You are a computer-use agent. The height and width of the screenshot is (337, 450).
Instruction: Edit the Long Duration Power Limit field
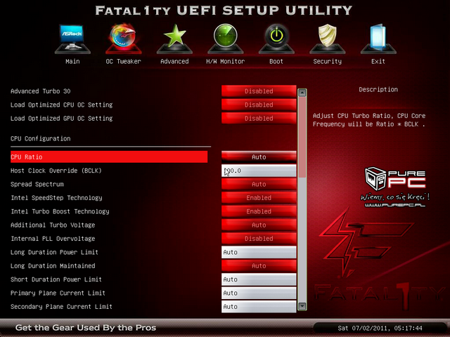tap(259, 252)
